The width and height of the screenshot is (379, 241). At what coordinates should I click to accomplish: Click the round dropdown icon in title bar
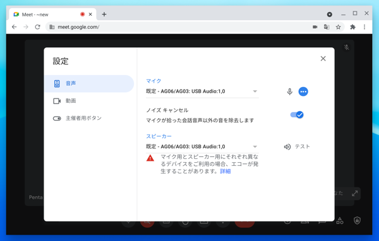coord(329,15)
